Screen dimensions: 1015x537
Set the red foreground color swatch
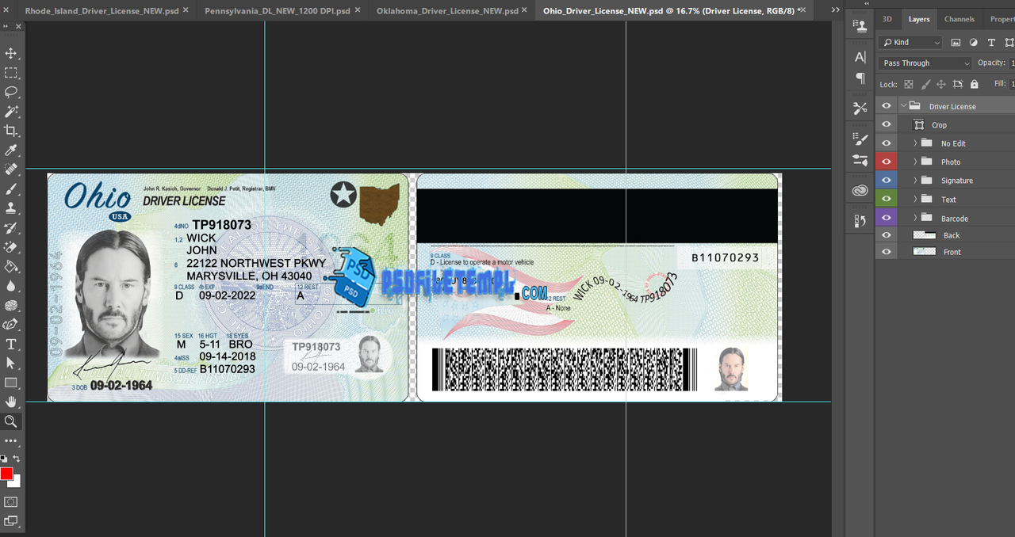point(6,473)
